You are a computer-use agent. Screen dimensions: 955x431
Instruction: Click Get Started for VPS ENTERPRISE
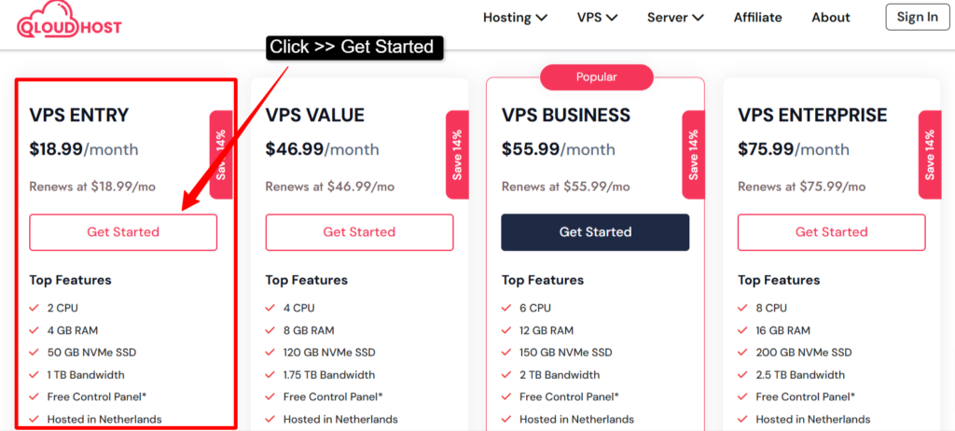pyautogui.click(x=831, y=232)
